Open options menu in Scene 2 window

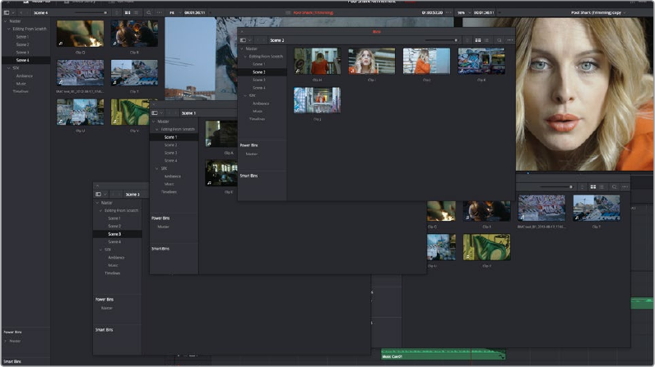coord(509,40)
